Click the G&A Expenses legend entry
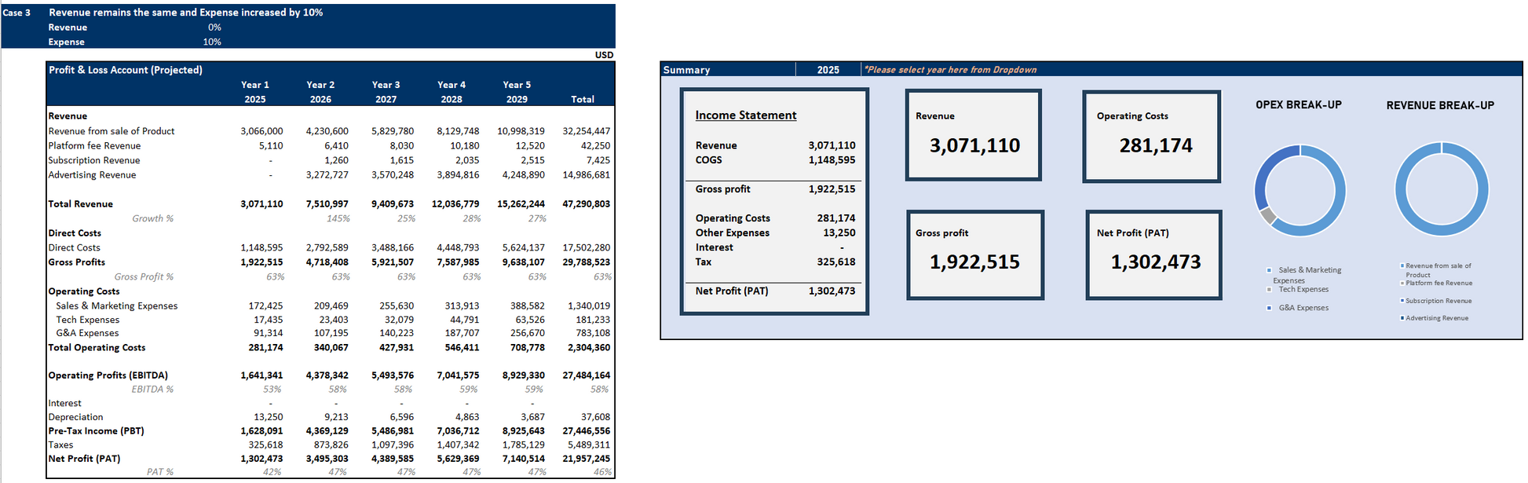Image resolution: width=1528 pixels, height=483 pixels. 1303,308
